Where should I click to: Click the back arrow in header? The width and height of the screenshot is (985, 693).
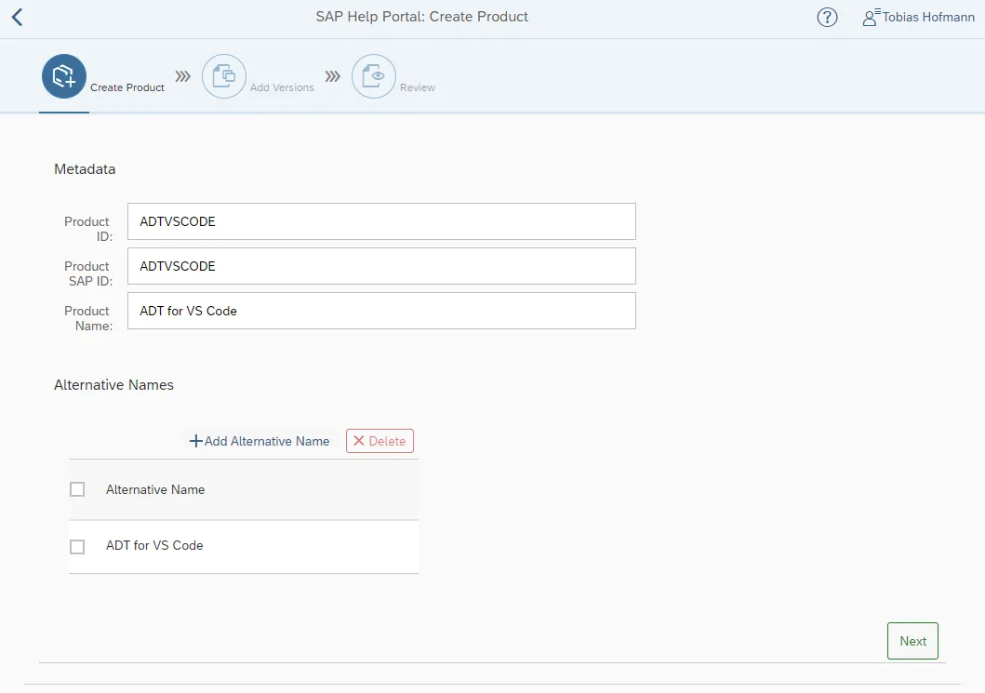tap(17, 17)
